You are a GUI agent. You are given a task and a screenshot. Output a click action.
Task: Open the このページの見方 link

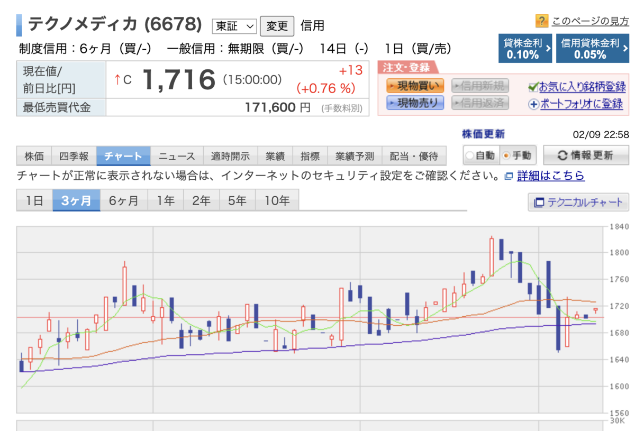(x=590, y=21)
